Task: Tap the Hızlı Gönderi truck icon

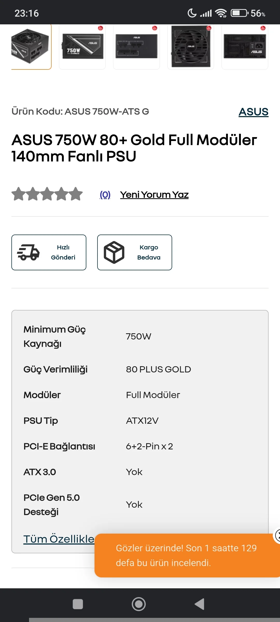Action: [28, 252]
